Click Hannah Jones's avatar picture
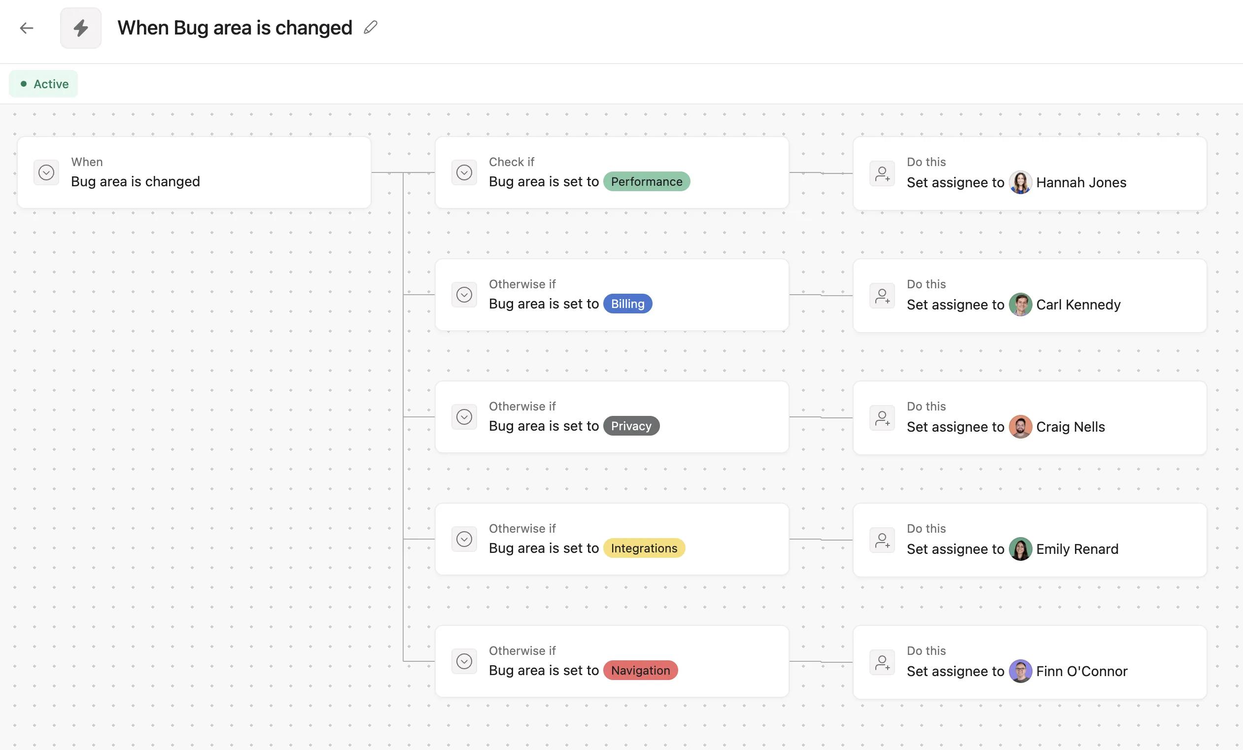The width and height of the screenshot is (1243, 750). pyautogui.click(x=1020, y=183)
